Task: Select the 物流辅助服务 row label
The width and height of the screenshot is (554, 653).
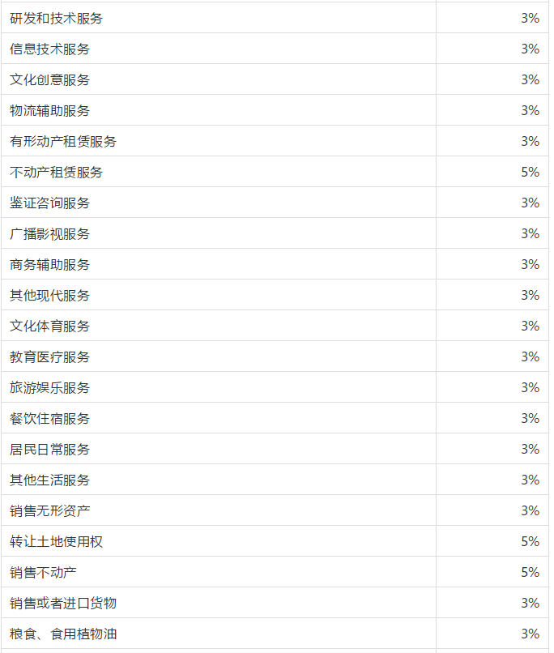Action: click(x=50, y=110)
